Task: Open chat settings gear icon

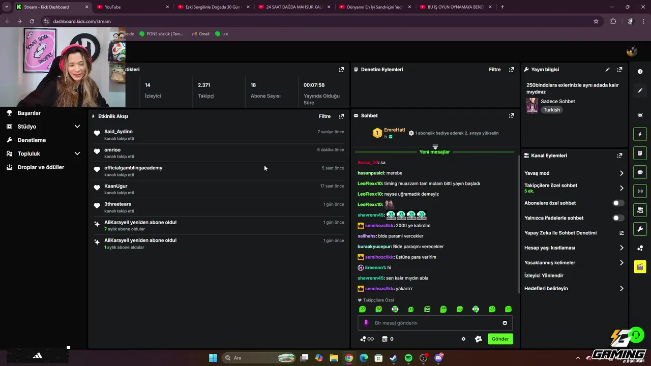Action: tap(463, 339)
